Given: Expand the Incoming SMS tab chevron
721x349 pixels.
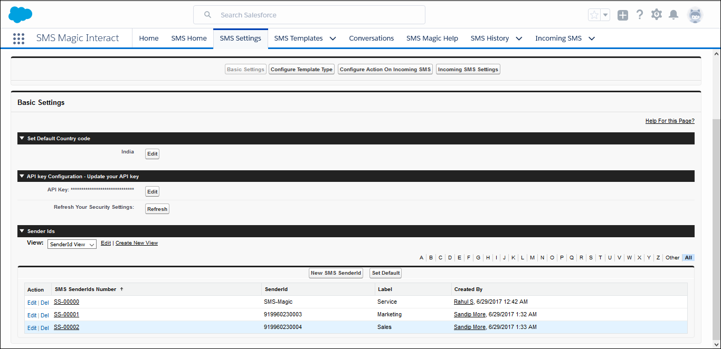Looking at the screenshot, I should click(x=592, y=38).
